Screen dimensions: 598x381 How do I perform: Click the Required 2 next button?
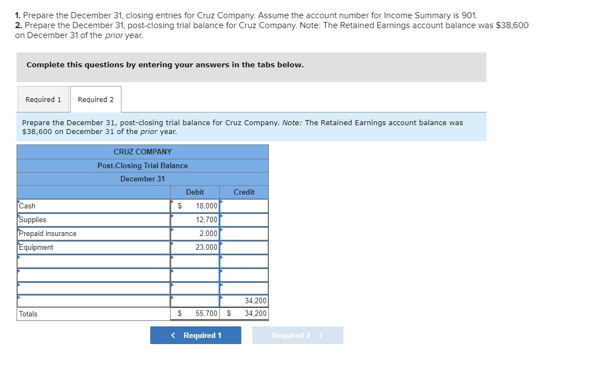297,335
